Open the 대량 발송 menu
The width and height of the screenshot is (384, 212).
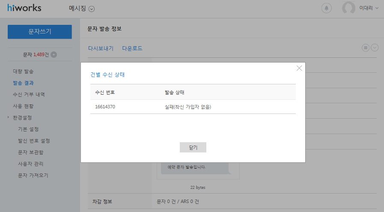tap(23, 72)
